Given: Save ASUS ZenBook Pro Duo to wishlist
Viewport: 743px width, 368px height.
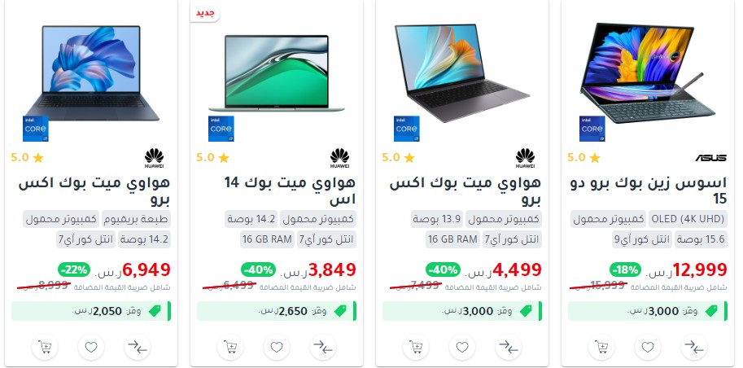Looking at the screenshot, I should (648, 347).
